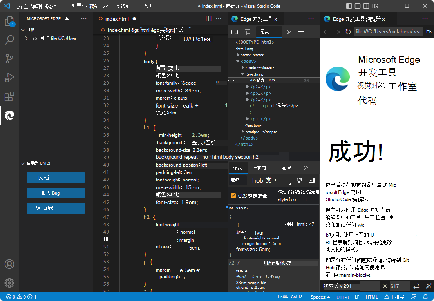
Task: Uncheck the CSS 镜像编辑 checkbox
Action: coord(234,195)
